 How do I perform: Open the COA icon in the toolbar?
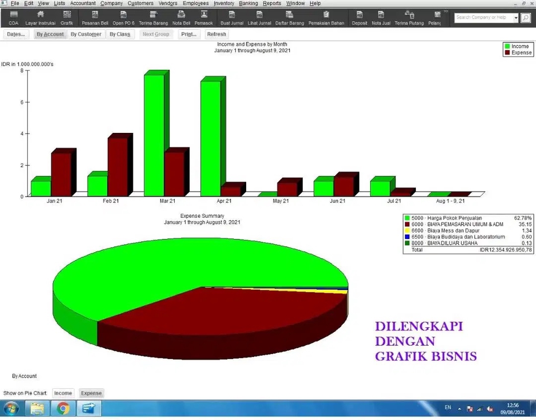click(13, 17)
